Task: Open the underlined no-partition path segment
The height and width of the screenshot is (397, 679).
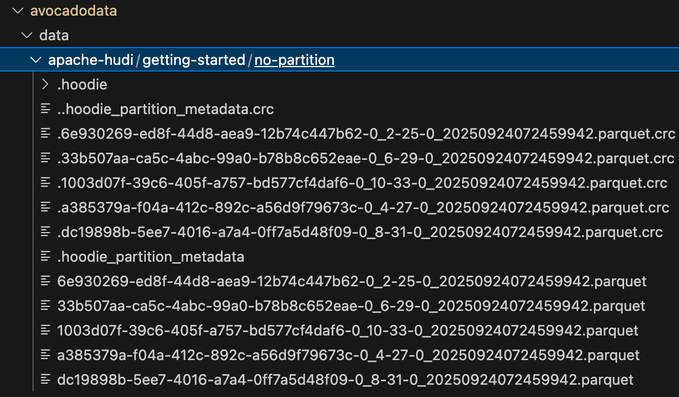Action: pos(294,59)
